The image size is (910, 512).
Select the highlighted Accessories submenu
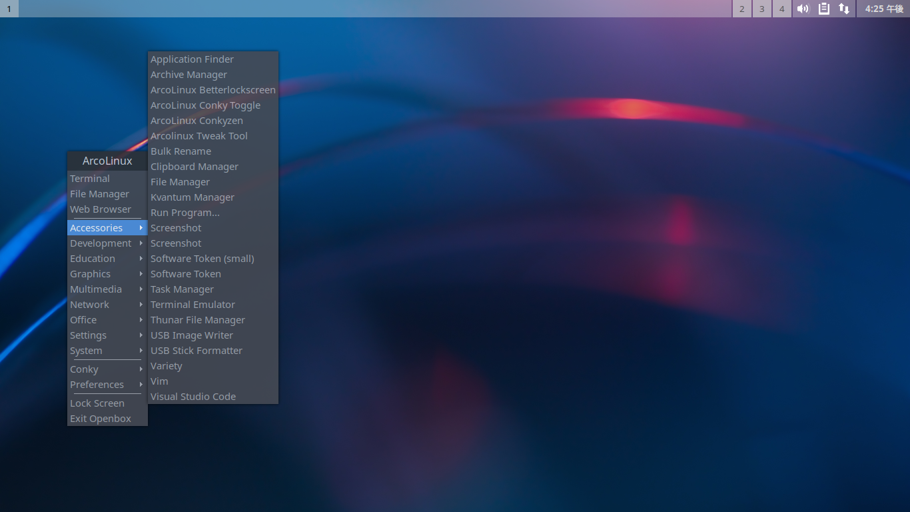click(x=107, y=228)
